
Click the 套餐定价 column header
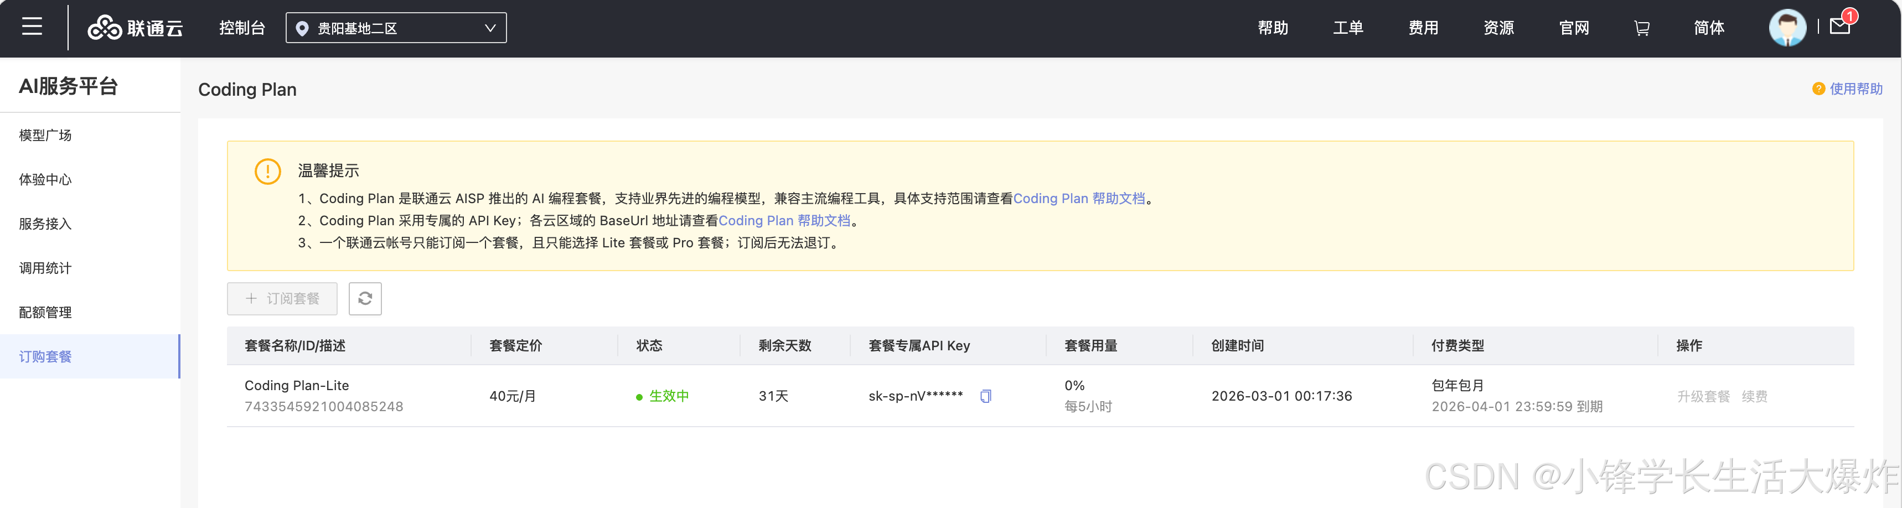point(515,345)
